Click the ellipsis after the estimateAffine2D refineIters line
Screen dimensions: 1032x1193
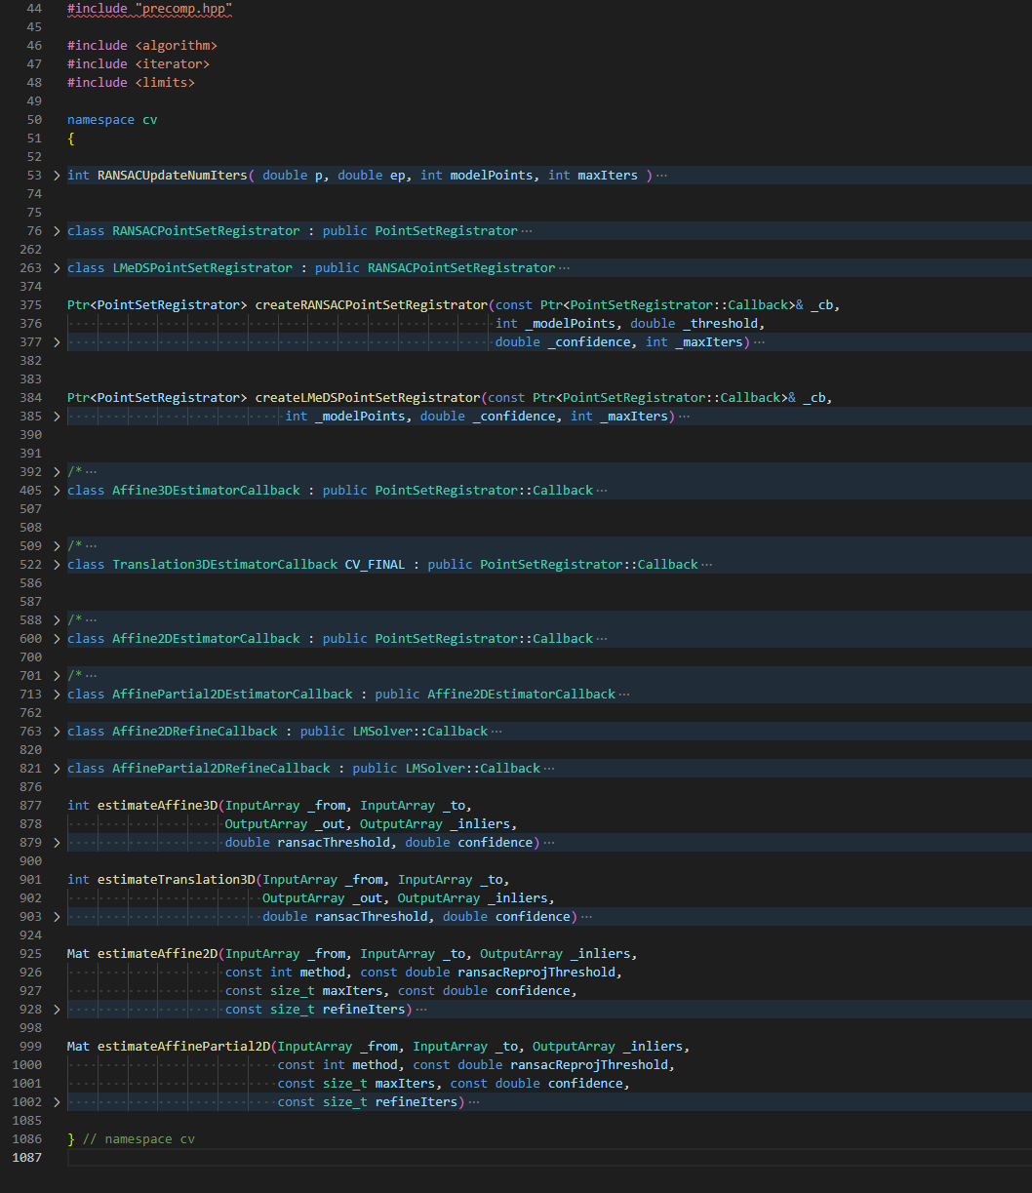tap(421, 1010)
